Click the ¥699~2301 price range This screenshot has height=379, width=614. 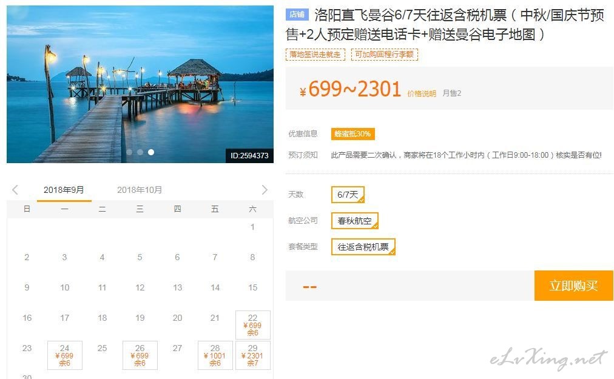[351, 89]
